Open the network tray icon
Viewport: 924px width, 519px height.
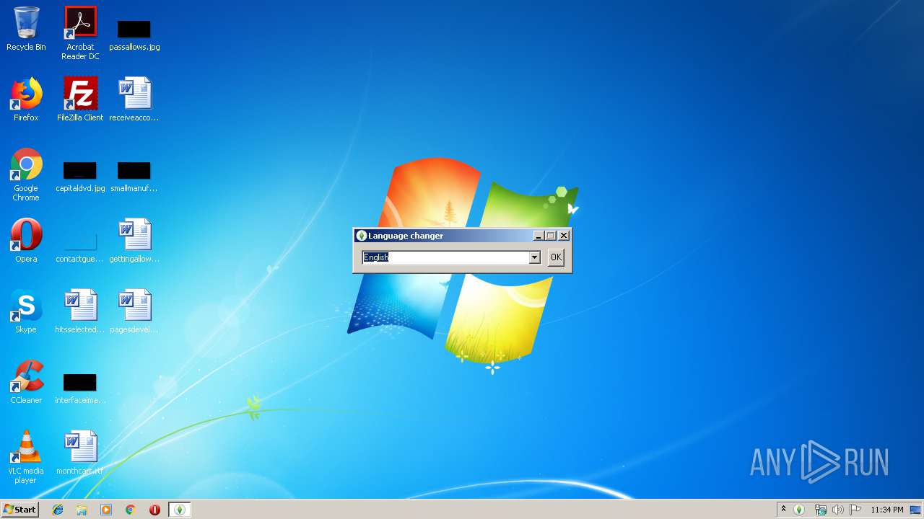point(820,510)
